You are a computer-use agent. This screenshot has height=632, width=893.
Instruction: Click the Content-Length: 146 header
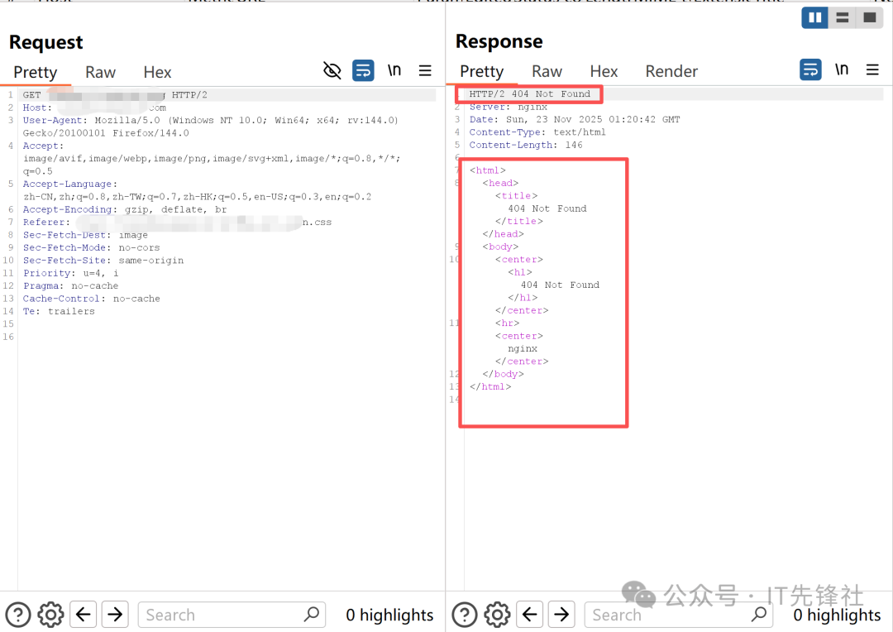(x=526, y=145)
